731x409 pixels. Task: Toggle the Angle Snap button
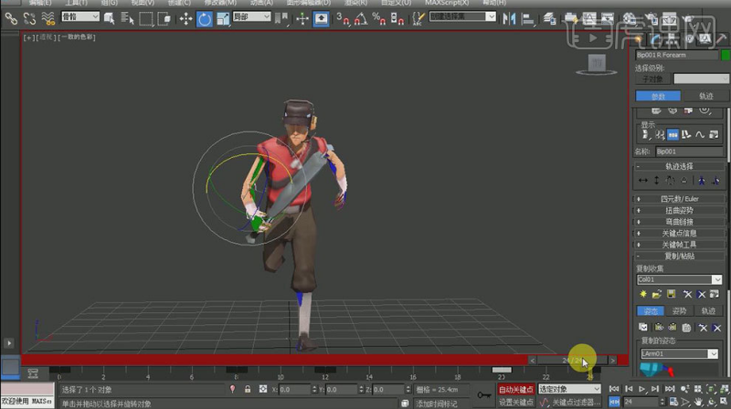click(x=361, y=18)
